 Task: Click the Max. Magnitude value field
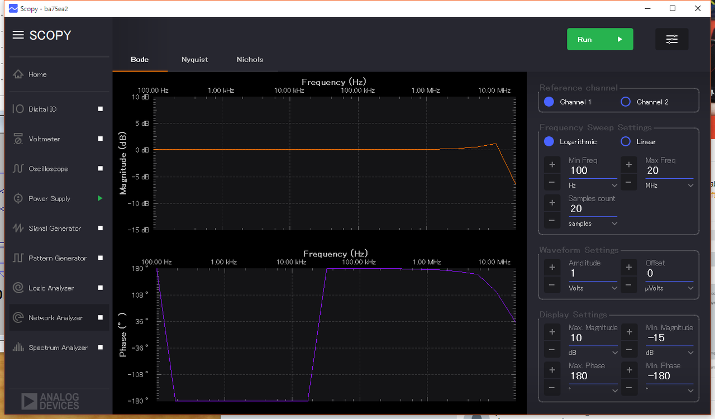pos(592,338)
